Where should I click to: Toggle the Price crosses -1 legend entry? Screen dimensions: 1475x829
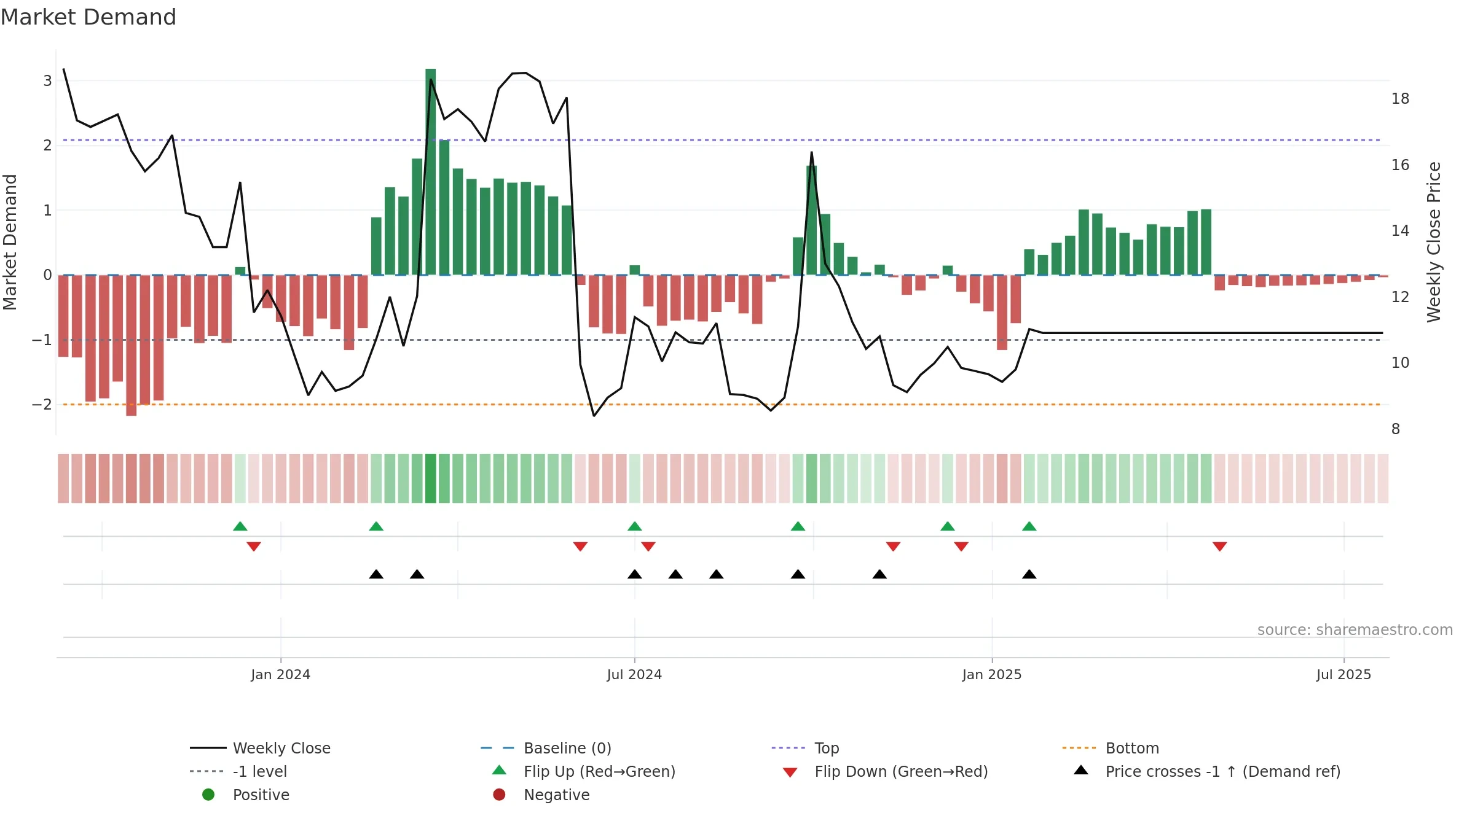[x=1207, y=771]
